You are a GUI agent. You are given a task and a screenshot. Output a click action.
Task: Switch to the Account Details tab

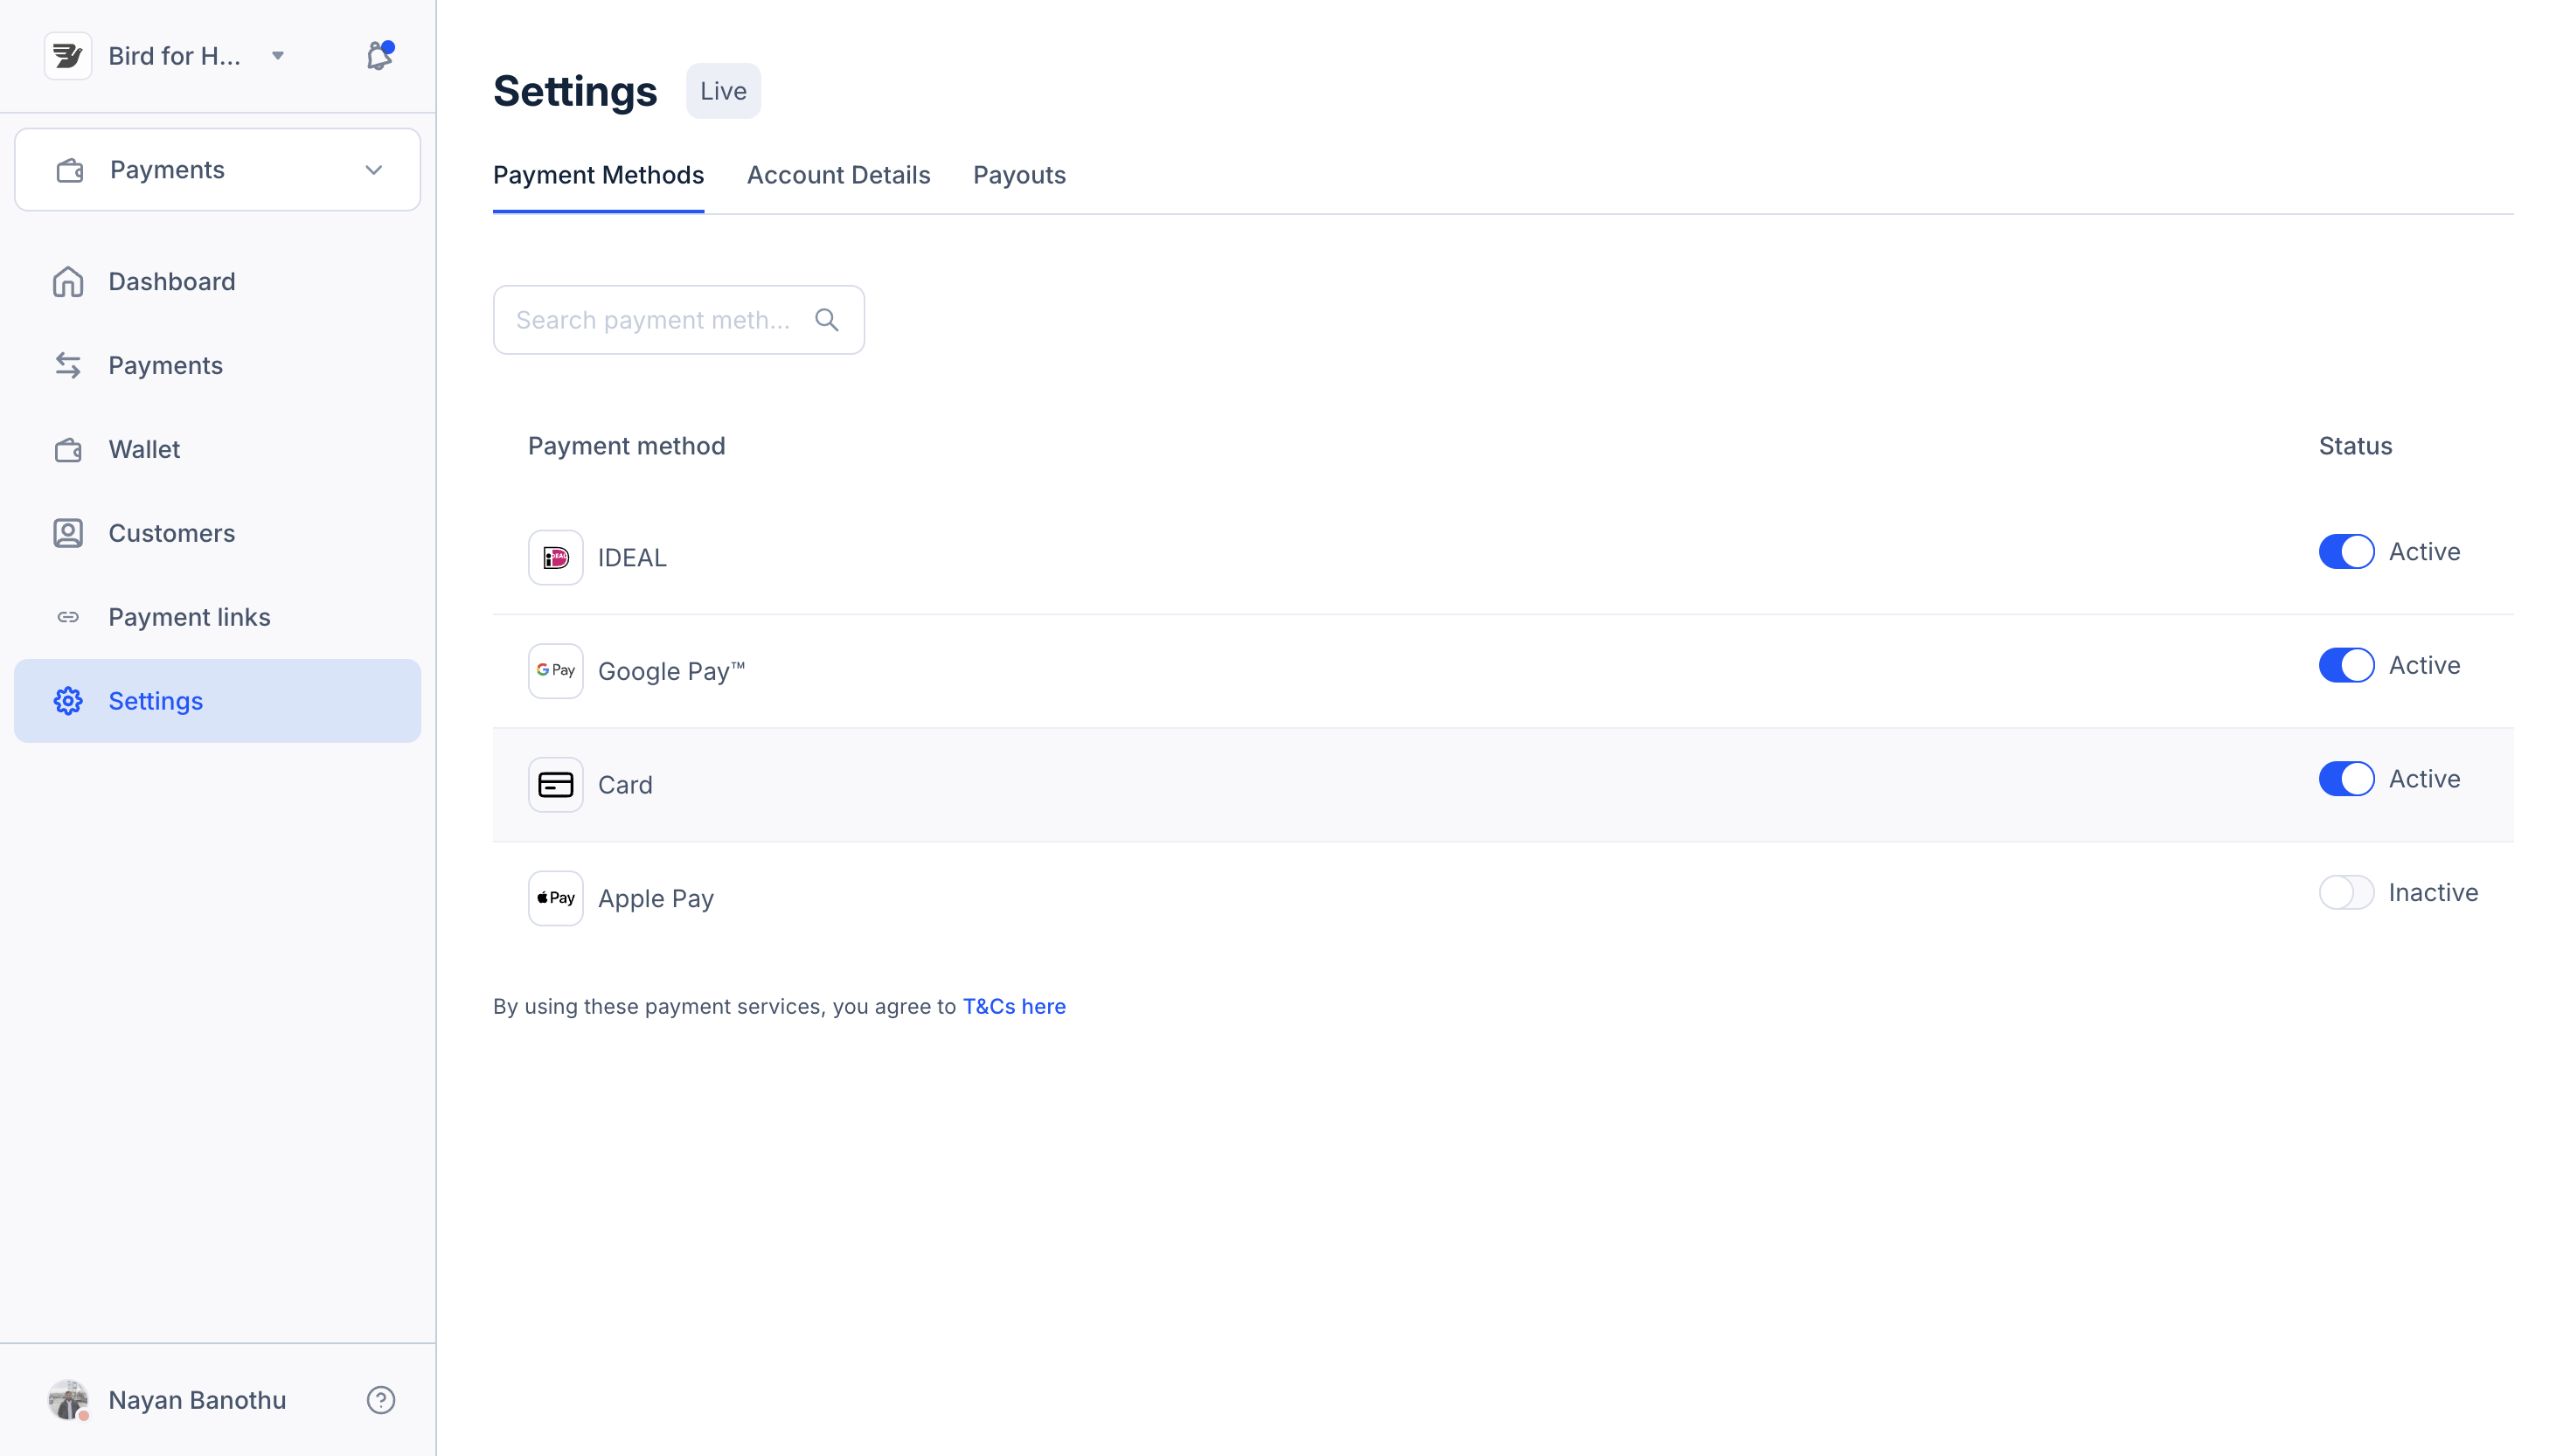[838, 175]
